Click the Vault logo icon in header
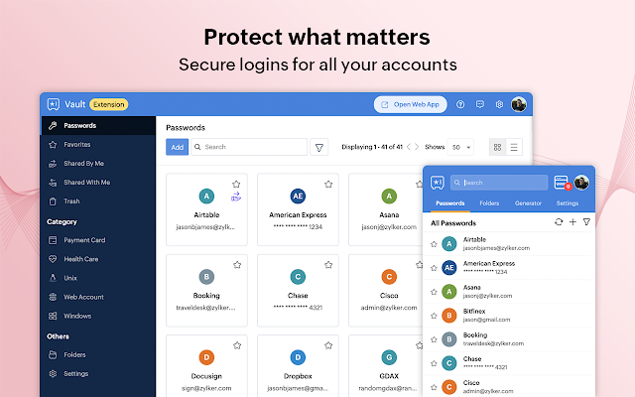635x397 pixels. [x=53, y=104]
